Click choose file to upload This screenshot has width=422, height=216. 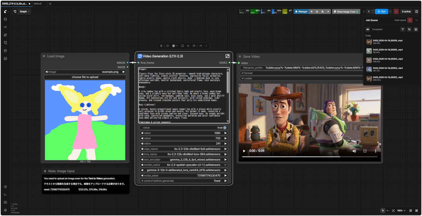(x=85, y=77)
